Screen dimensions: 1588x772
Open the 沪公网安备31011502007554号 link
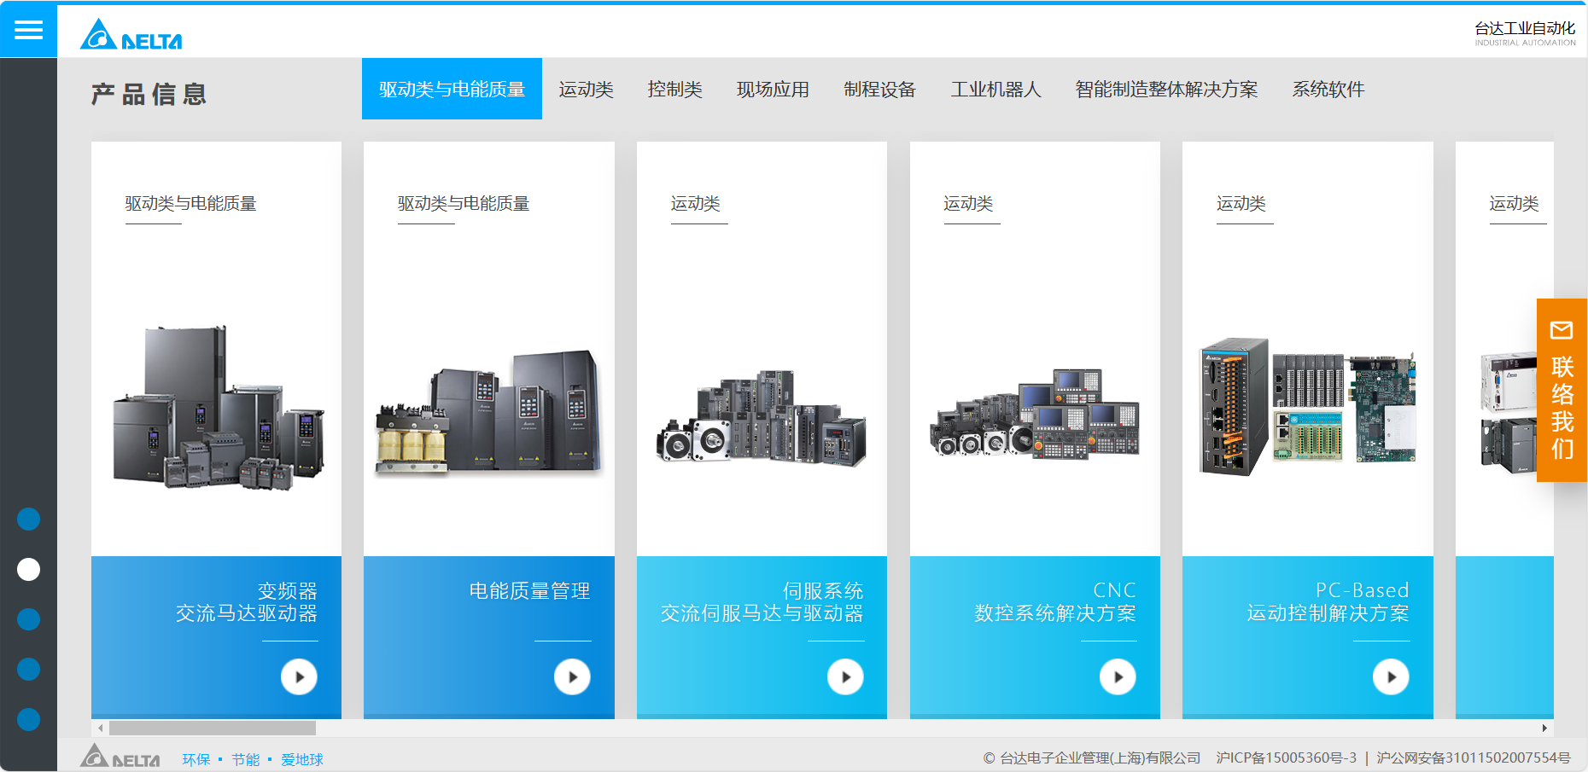click(1473, 757)
